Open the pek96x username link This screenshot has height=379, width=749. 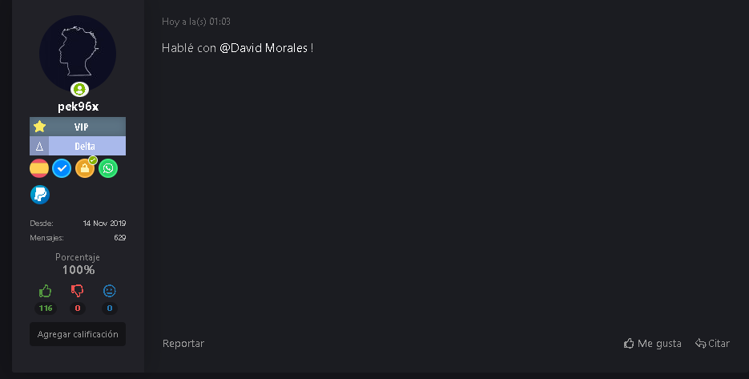(x=78, y=107)
